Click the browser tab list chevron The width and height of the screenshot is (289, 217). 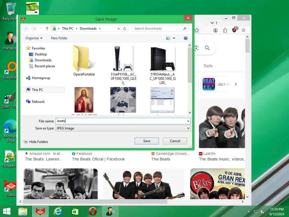tap(212, 23)
